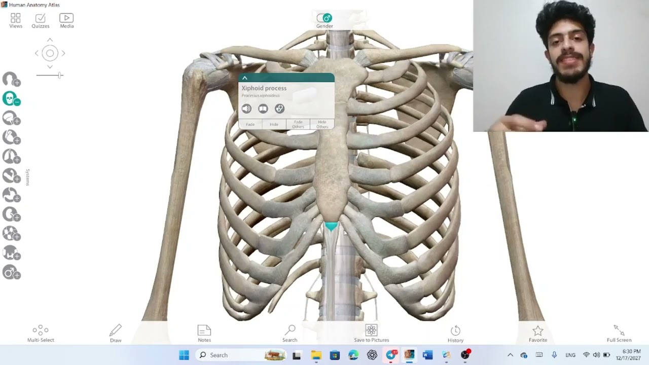Image resolution: width=649 pixels, height=365 pixels.
Task: Open OBS Studio from the taskbar
Action: coord(465,355)
